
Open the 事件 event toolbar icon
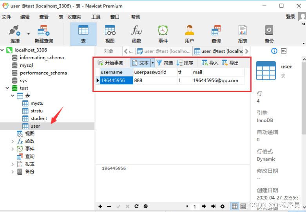163,34
